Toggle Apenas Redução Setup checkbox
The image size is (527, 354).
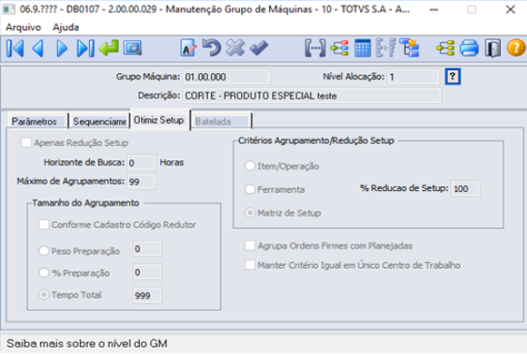click(x=26, y=142)
